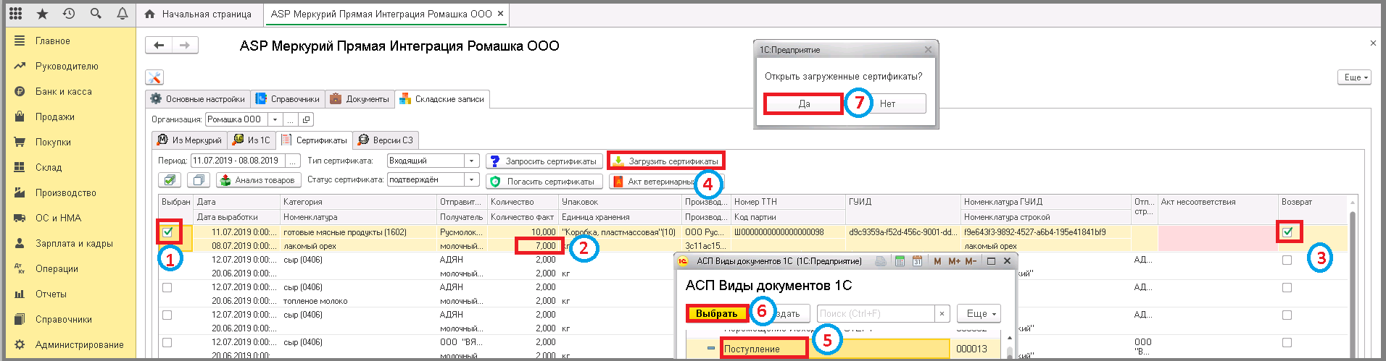1386x361 pixels.
Task: Expand the Статус сертификата dropdown
Action: tap(472, 179)
